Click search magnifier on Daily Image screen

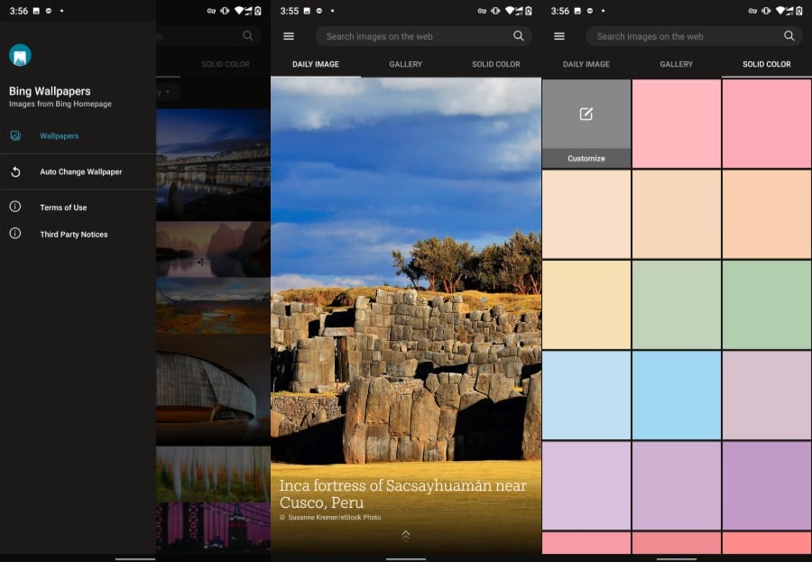[519, 36]
